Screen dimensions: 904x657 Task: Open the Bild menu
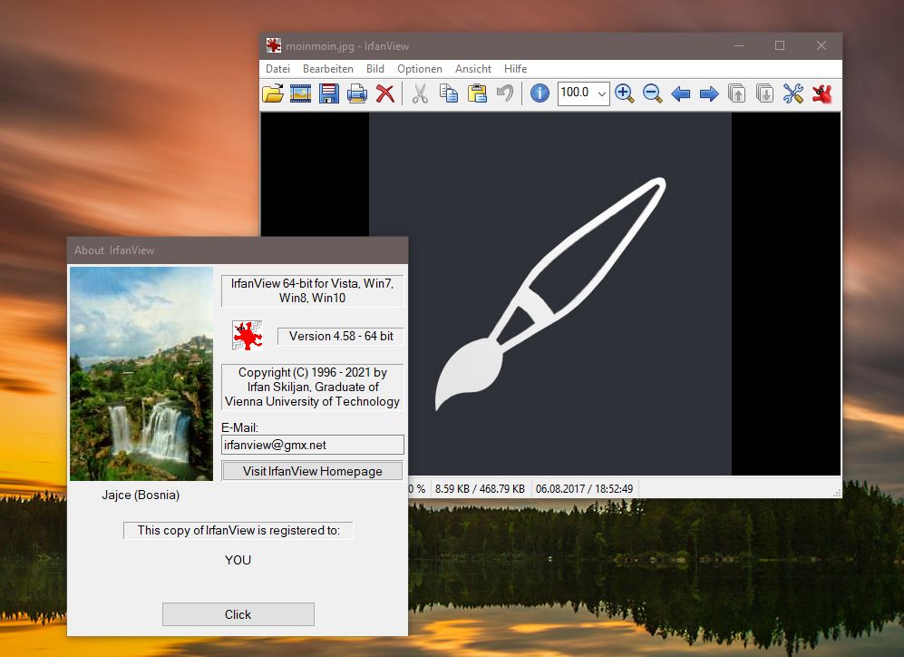375,69
